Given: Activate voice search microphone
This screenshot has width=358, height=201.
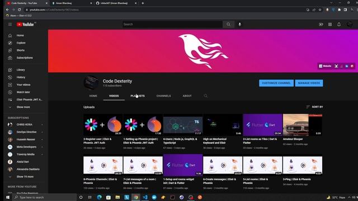Looking at the screenshot, I should click(239, 25).
